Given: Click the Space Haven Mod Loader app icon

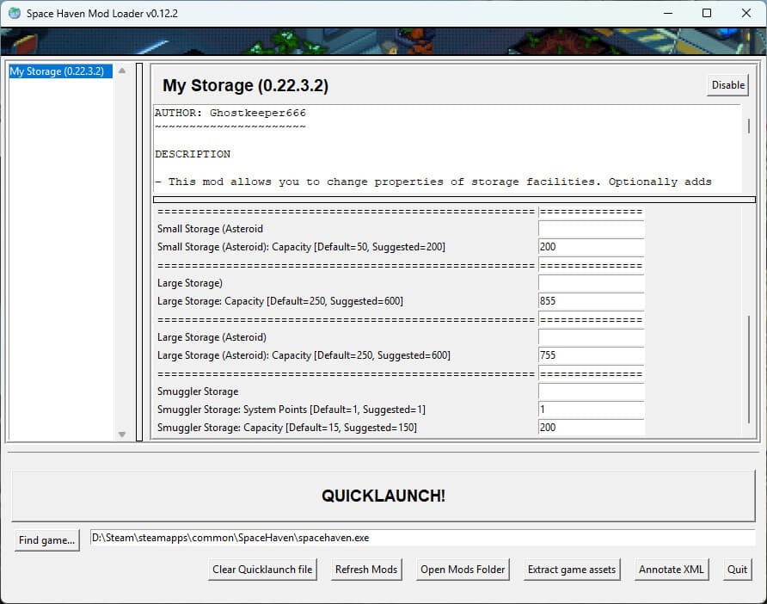Looking at the screenshot, I should coord(15,13).
